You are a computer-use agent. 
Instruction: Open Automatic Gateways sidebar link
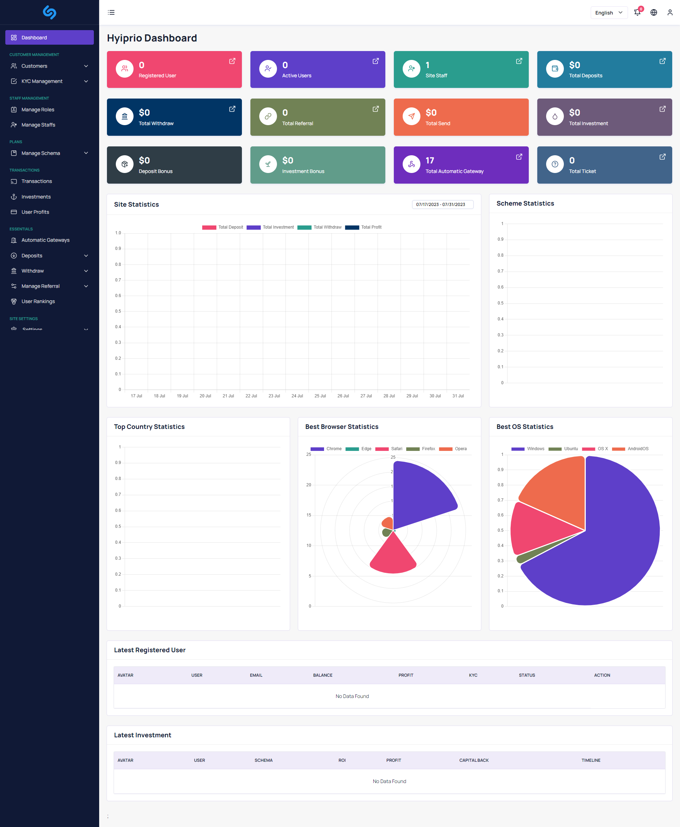coord(45,240)
